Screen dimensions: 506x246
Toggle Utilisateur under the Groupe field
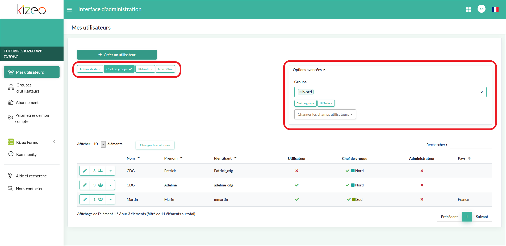[x=326, y=103]
